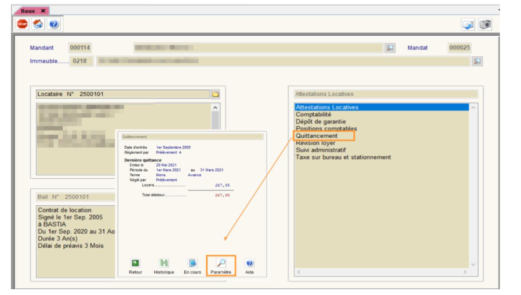Click the Paramètre magnifier button
Image resolution: width=521 pixels, height=295 pixels.
click(x=220, y=263)
